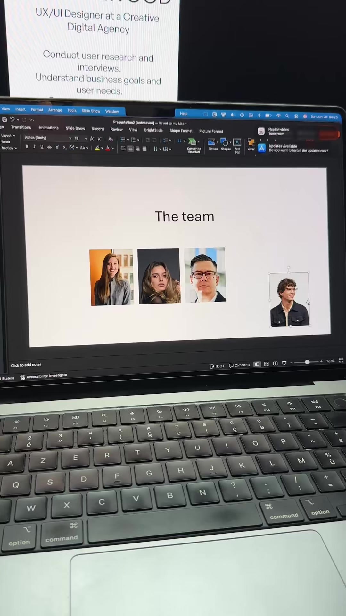Open the Insert menu

click(21, 109)
